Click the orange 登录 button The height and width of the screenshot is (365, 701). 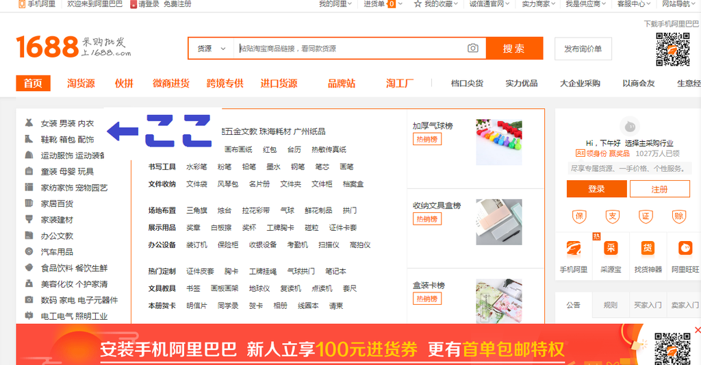point(596,189)
